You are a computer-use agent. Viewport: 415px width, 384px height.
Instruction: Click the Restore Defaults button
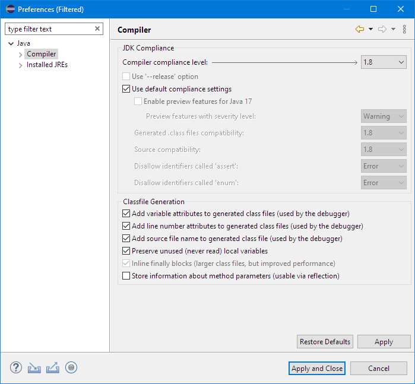pos(325,342)
